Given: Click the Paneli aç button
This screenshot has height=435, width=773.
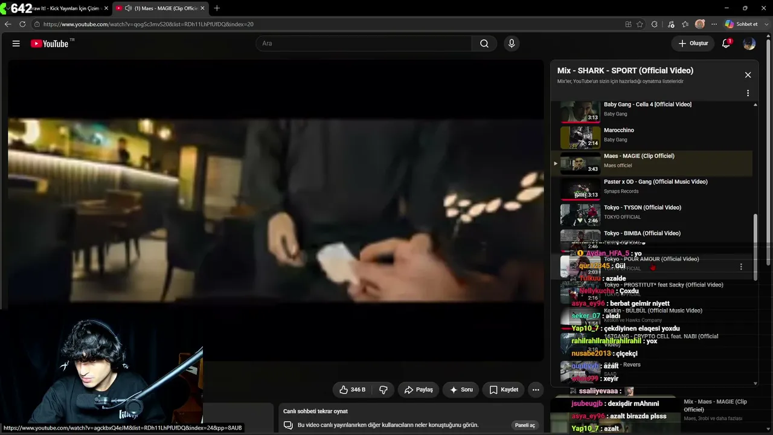Looking at the screenshot, I should pyautogui.click(x=524, y=425).
